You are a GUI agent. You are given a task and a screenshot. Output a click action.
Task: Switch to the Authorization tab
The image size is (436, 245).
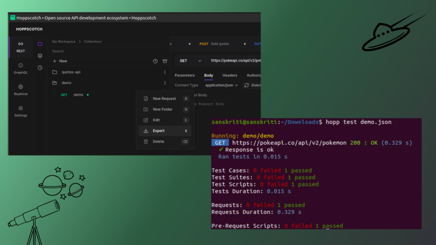pyautogui.click(x=253, y=76)
